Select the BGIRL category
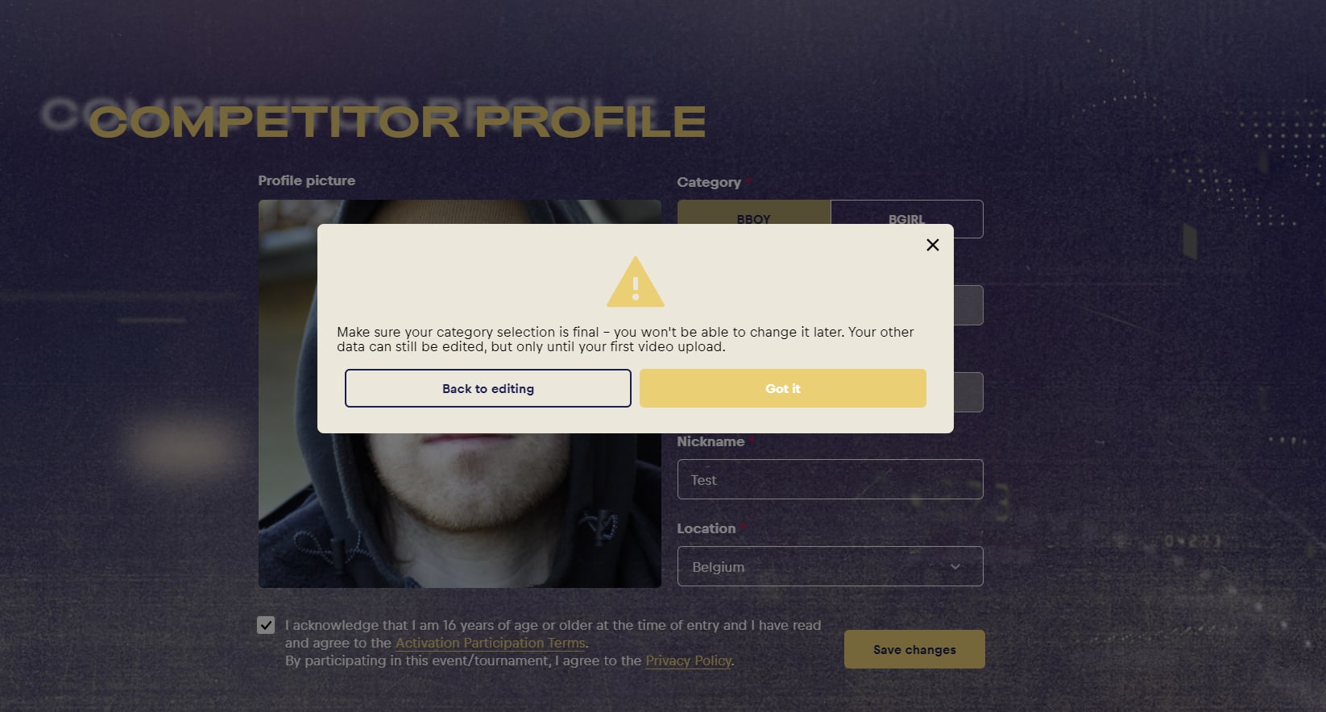The width and height of the screenshot is (1326, 712). pos(907,213)
